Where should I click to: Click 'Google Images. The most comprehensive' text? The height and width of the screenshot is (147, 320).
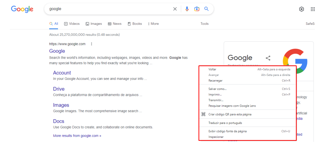pyautogui.click(x=97, y=111)
